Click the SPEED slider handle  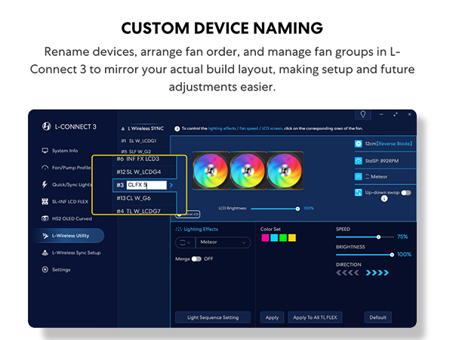click(378, 237)
